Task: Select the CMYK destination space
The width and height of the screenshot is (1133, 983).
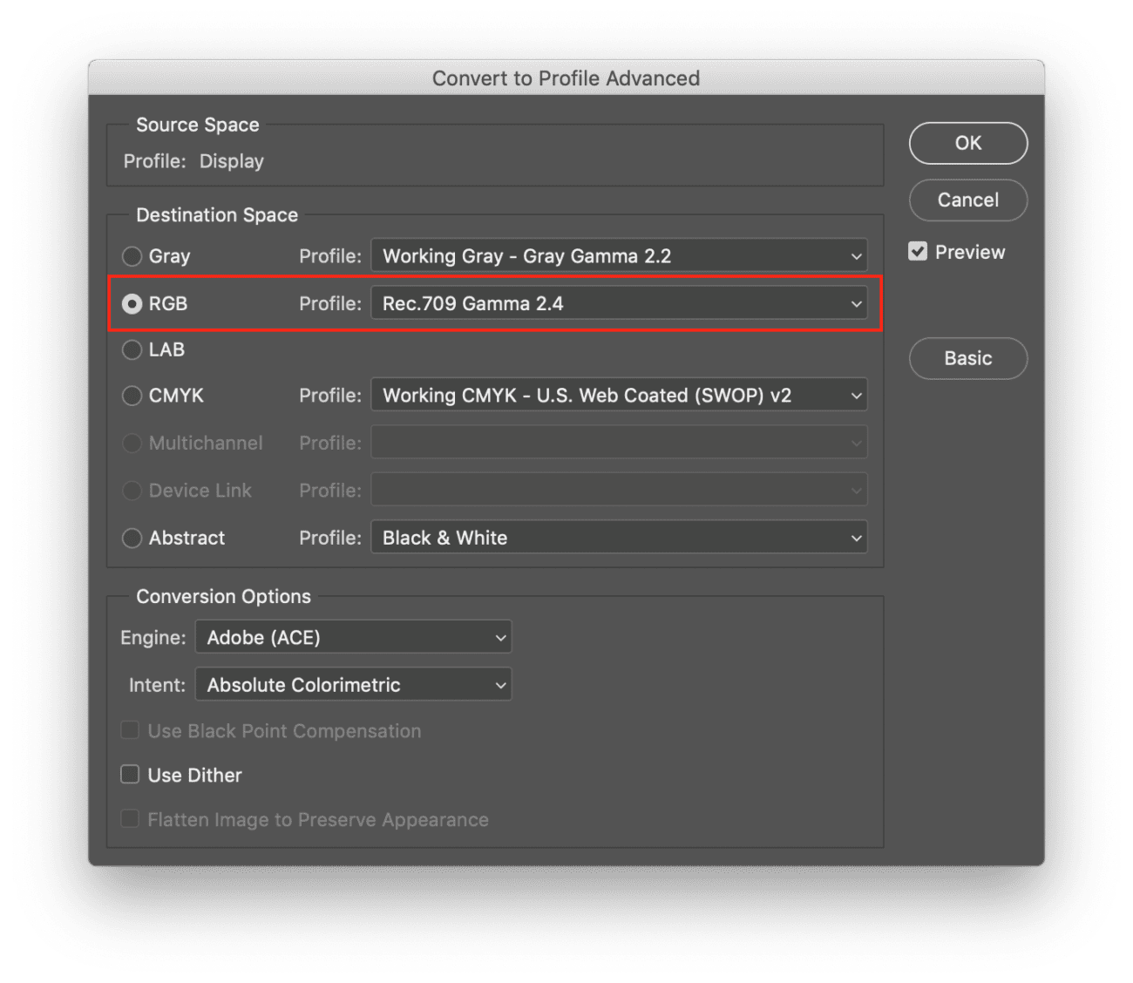Action: 132,395
